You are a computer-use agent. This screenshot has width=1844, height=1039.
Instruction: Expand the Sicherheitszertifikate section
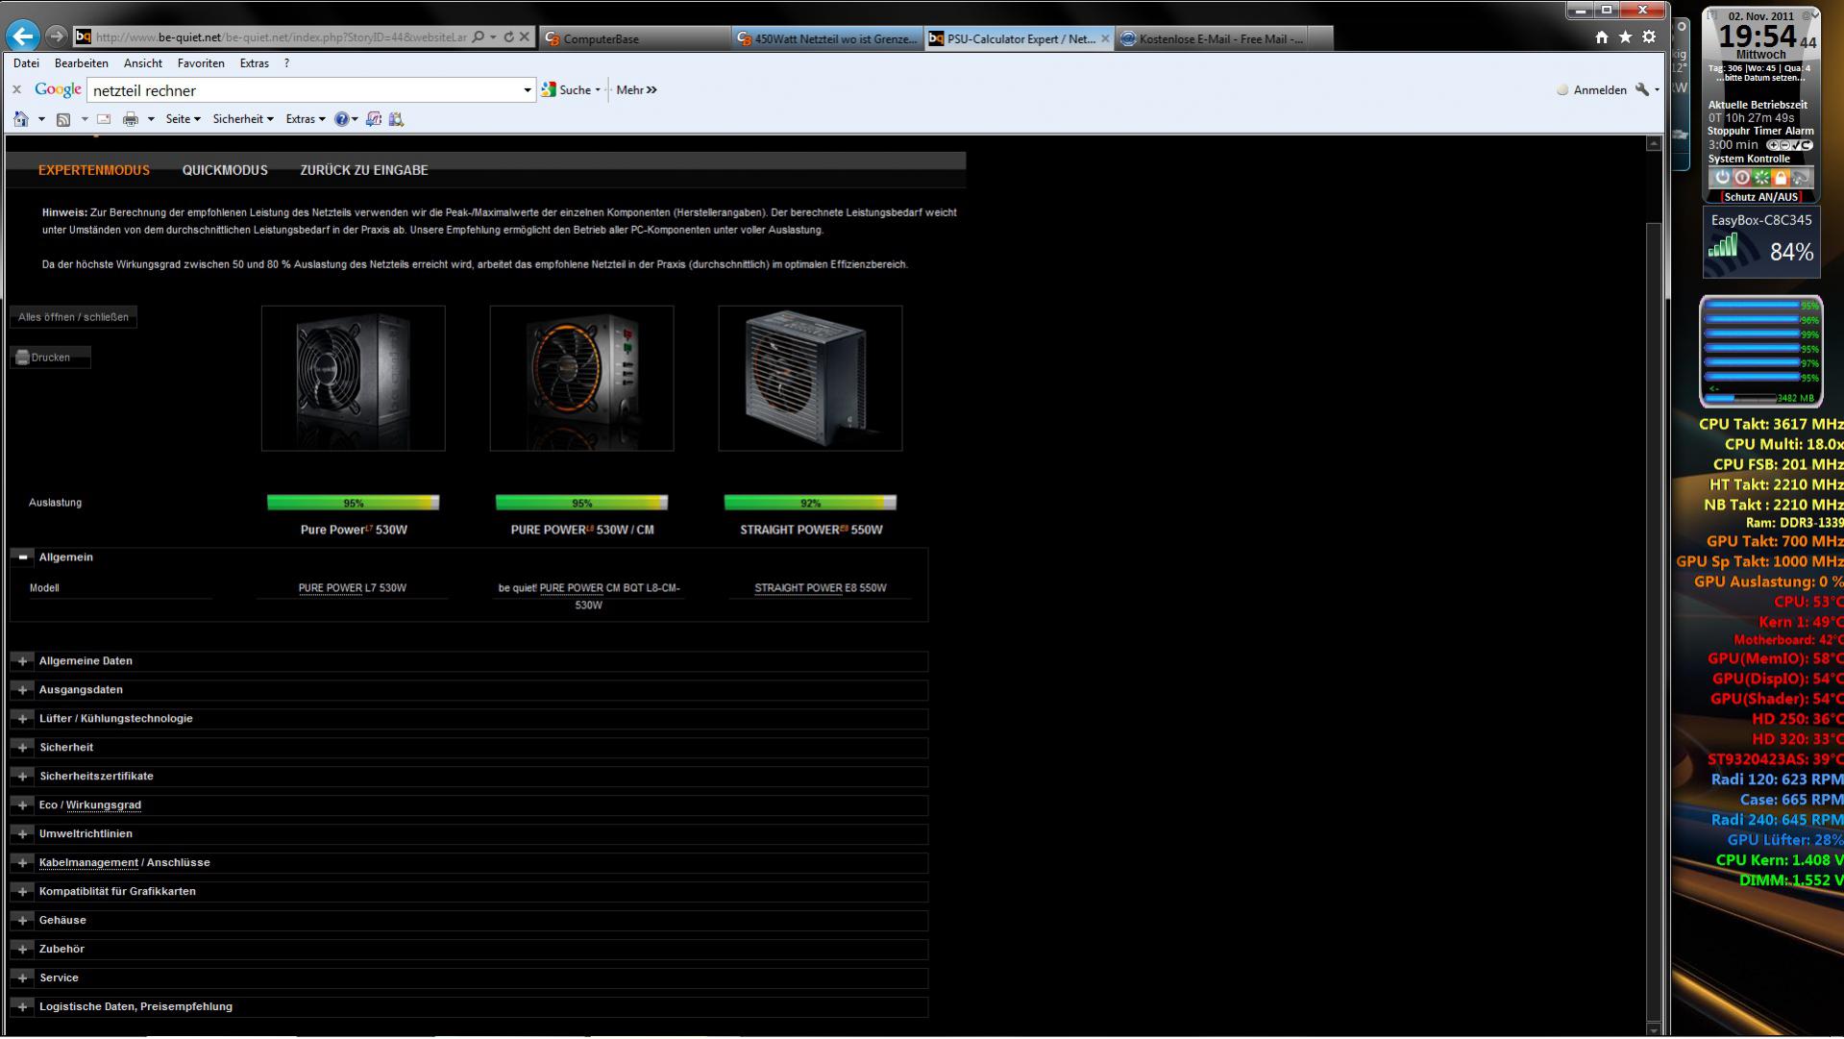(x=23, y=777)
